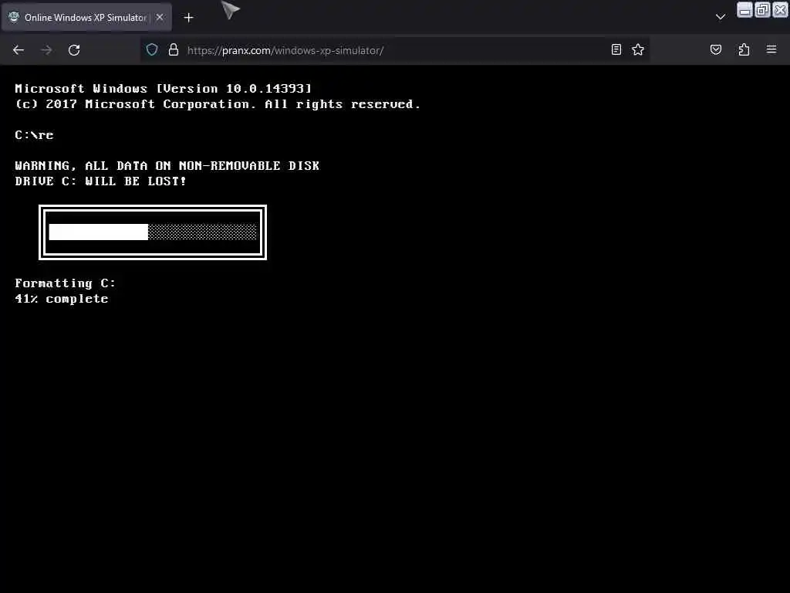Click the 'C:\re' command prompt line
Image resolution: width=790 pixels, height=593 pixels.
[x=34, y=135]
